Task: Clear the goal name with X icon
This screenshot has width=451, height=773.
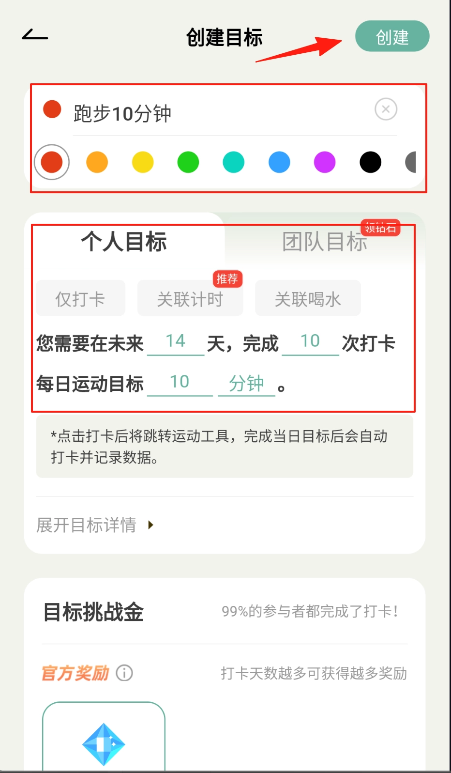Action: click(x=386, y=109)
